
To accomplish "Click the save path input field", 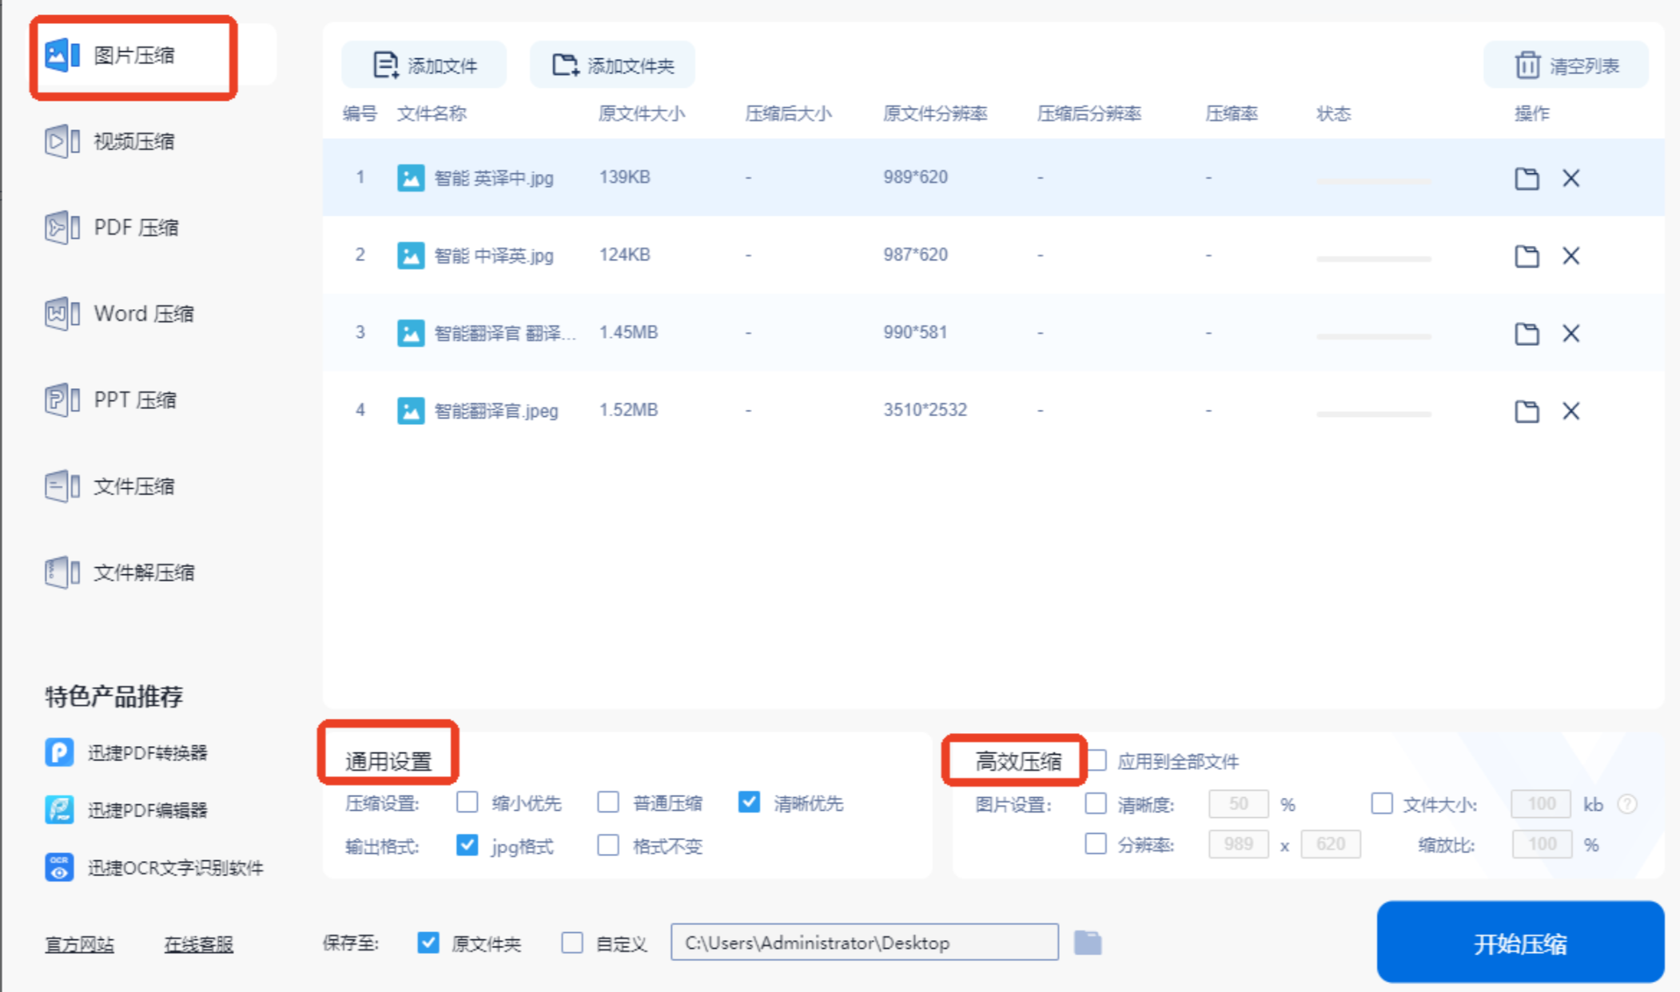I will pos(865,942).
